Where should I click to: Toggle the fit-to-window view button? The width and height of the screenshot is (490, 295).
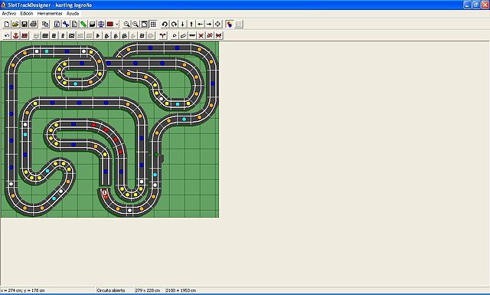145,24
